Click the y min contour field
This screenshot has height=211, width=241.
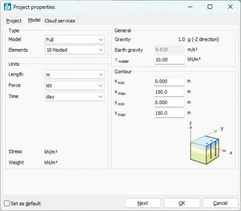[169, 102]
